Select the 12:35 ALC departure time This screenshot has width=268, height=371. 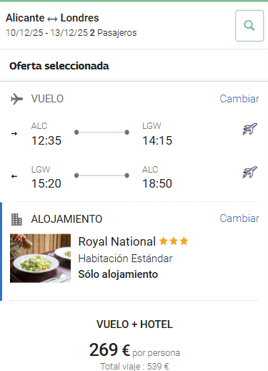tap(46, 140)
